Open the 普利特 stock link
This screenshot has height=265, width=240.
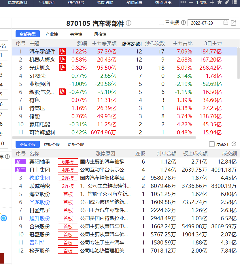coord(37,243)
